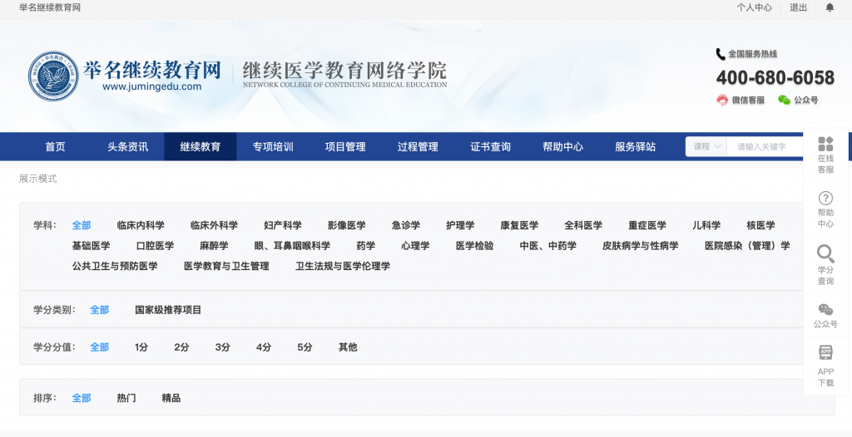The width and height of the screenshot is (852, 437).
Task: Filter by 公共卫生与预防医学 discipline
Action: coord(115,266)
